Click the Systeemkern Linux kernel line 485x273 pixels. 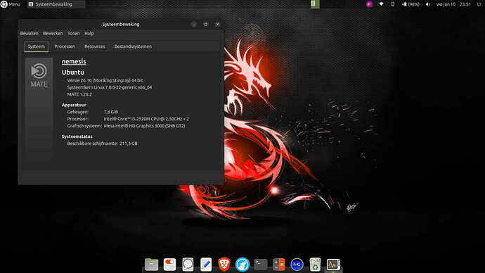(x=110, y=87)
